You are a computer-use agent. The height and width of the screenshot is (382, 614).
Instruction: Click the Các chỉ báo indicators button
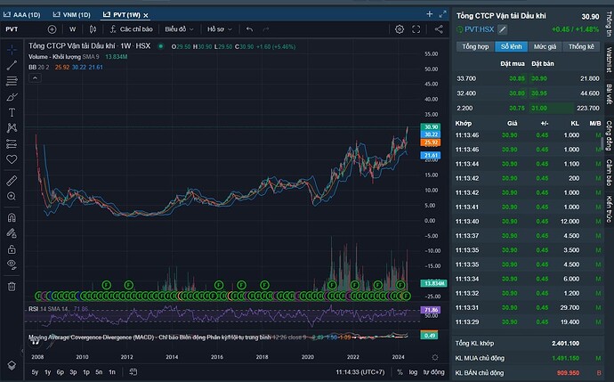coord(133,28)
